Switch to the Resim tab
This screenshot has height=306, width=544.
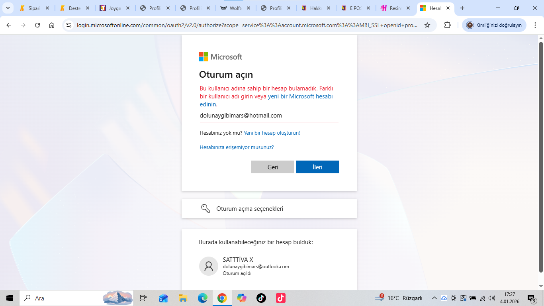tap(396, 8)
